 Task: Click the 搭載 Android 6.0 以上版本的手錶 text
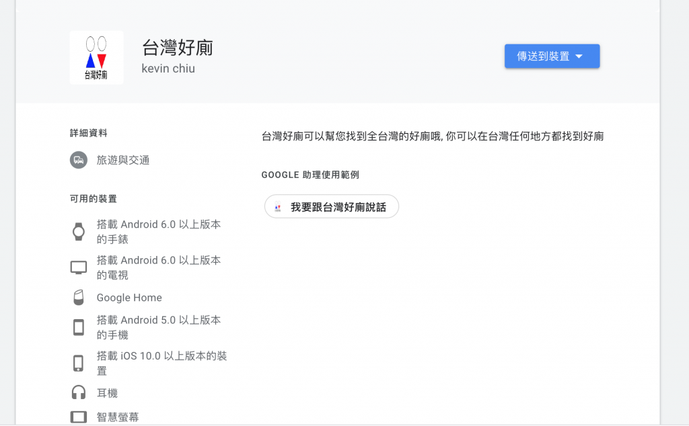tap(159, 232)
